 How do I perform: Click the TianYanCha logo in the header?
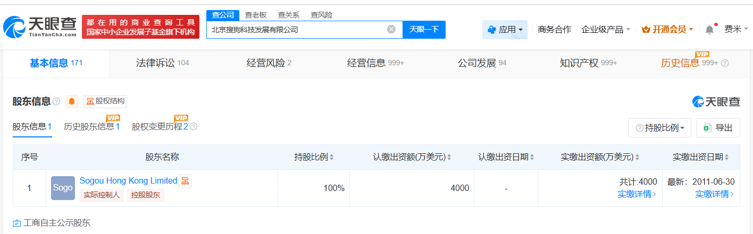[x=40, y=27]
